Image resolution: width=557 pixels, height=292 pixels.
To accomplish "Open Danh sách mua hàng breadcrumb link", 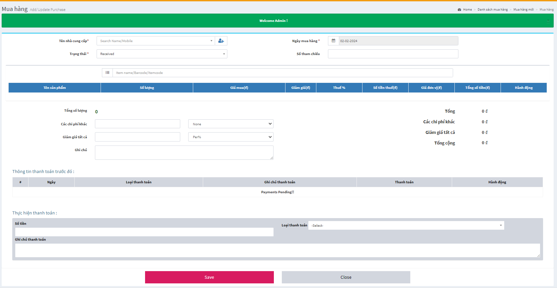I will point(493,10).
